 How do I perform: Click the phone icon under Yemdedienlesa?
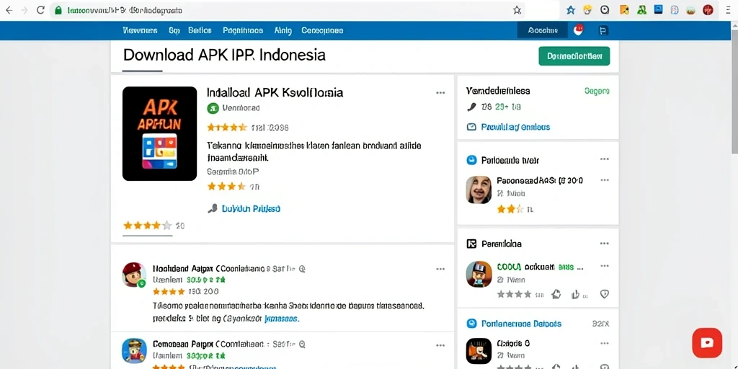point(471,107)
